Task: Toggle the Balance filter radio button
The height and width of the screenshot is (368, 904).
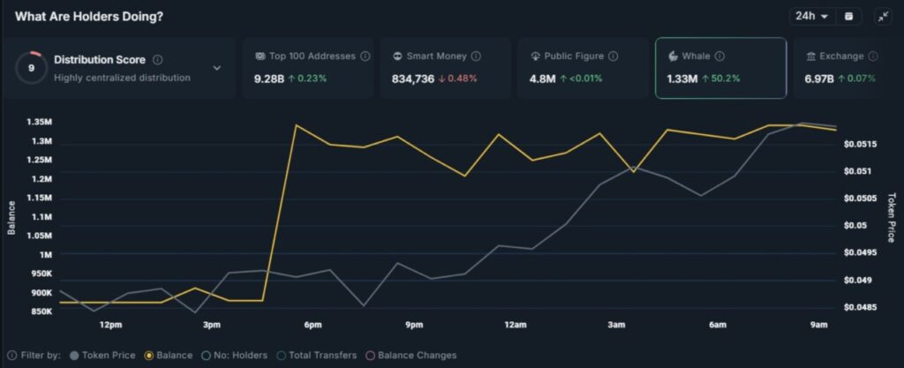Action: pos(149,356)
